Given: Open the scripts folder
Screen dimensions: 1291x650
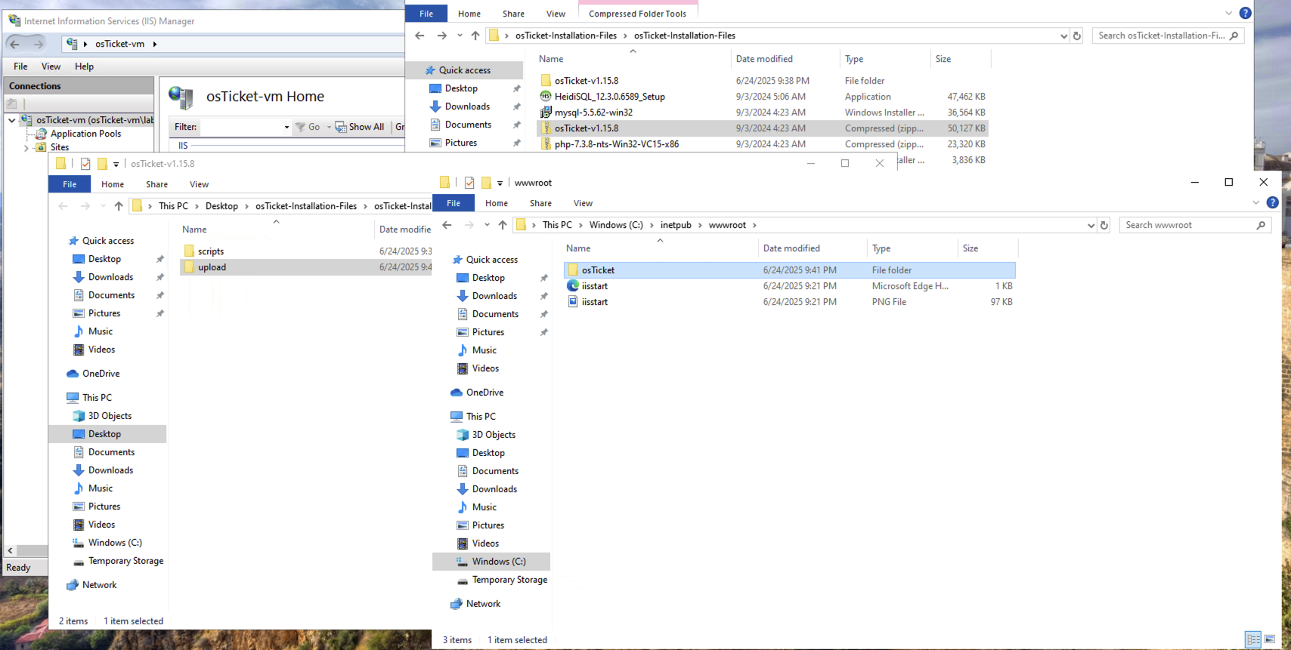Looking at the screenshot, I should point(211,251).
